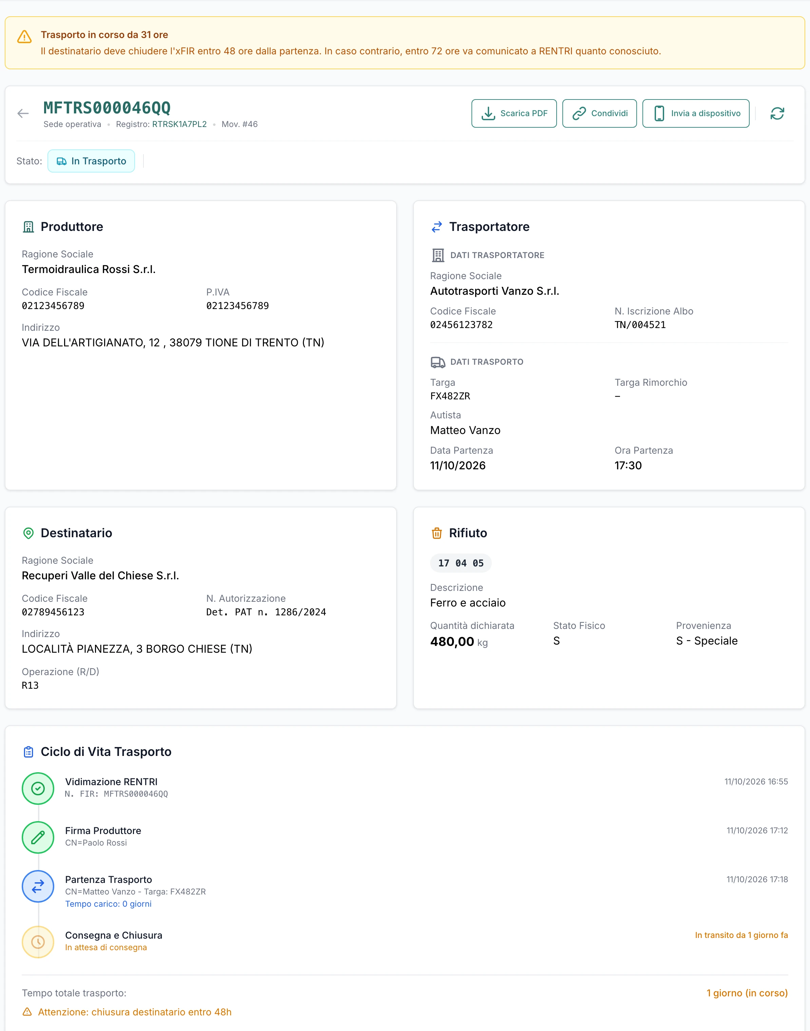
Task: Click the Dati Trasportatore building icon
Action: coord(438,255)
